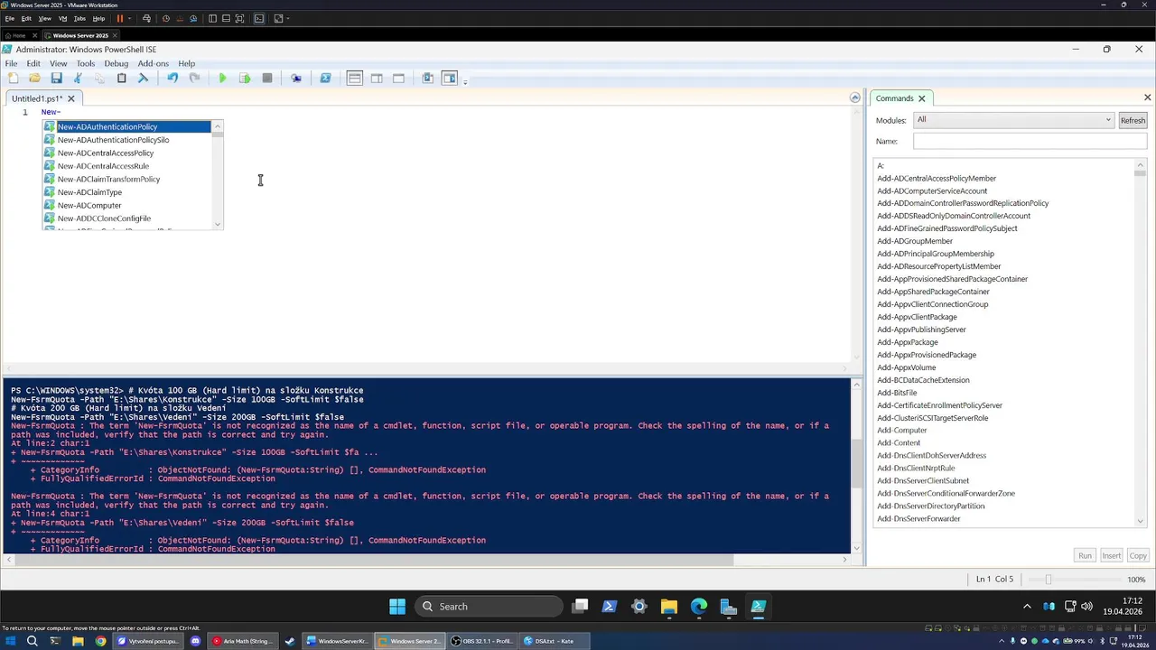Select Add-ADGroupMember in Commands list

click(915, 241)
